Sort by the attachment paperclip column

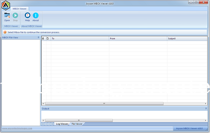tap(43, 39)
